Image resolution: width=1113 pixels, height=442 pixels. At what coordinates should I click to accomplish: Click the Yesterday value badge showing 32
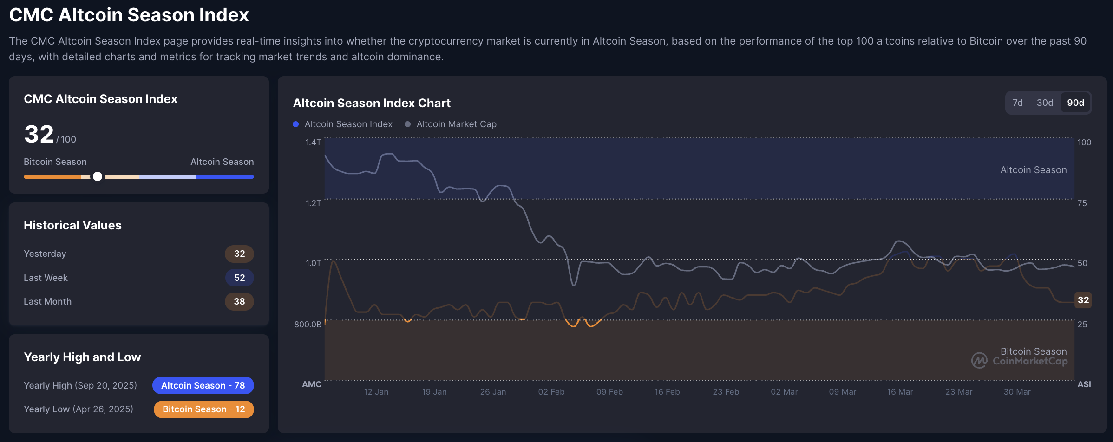[x=239, y=253]
